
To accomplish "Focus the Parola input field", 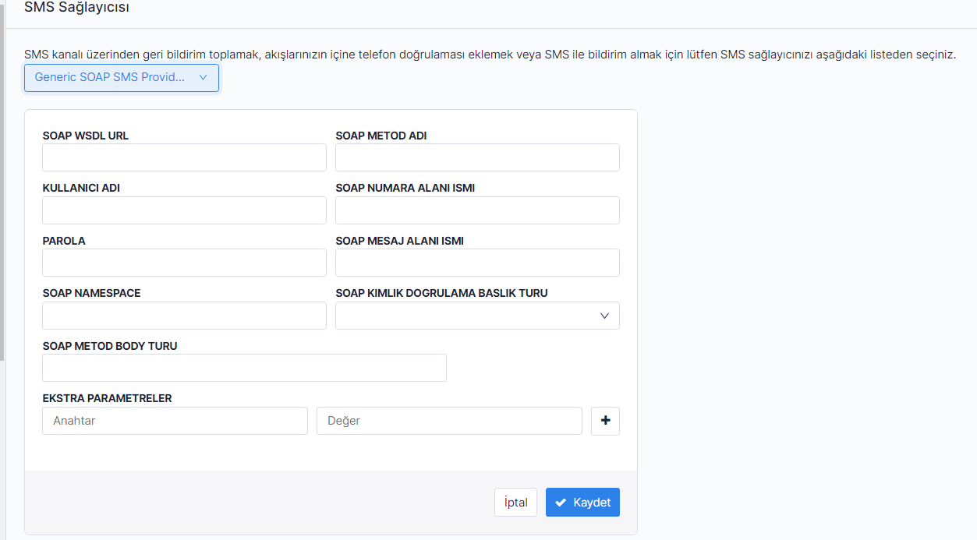I will pyautogui.click(x=184, y=263).
